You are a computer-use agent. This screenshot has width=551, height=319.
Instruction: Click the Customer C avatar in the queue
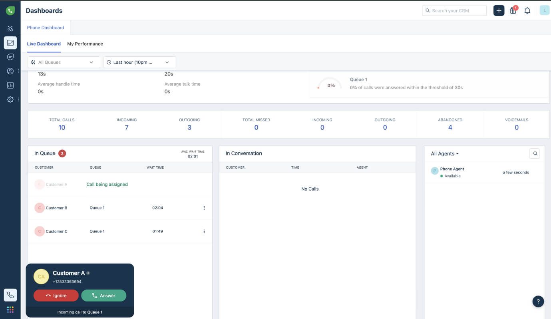40,231
